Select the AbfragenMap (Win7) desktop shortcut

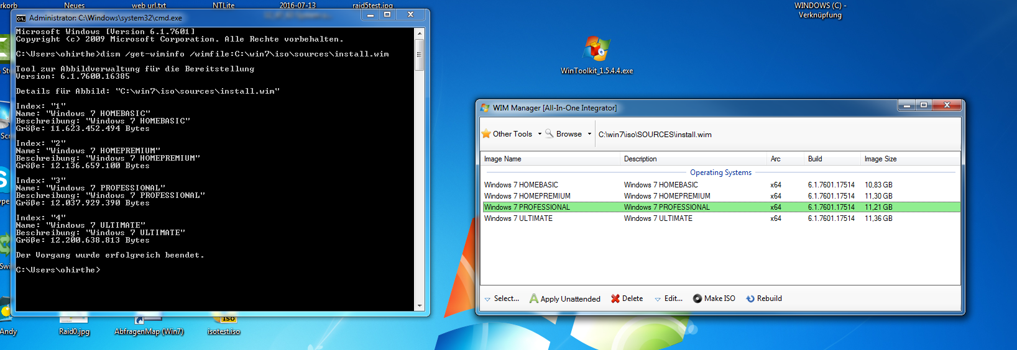(x=149, y=325)
